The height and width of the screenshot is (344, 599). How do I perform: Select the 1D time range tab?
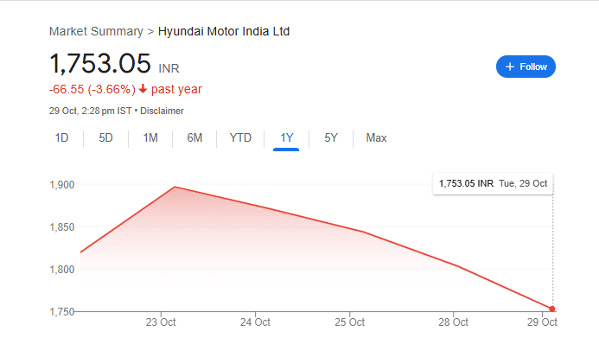pos(61,137)
